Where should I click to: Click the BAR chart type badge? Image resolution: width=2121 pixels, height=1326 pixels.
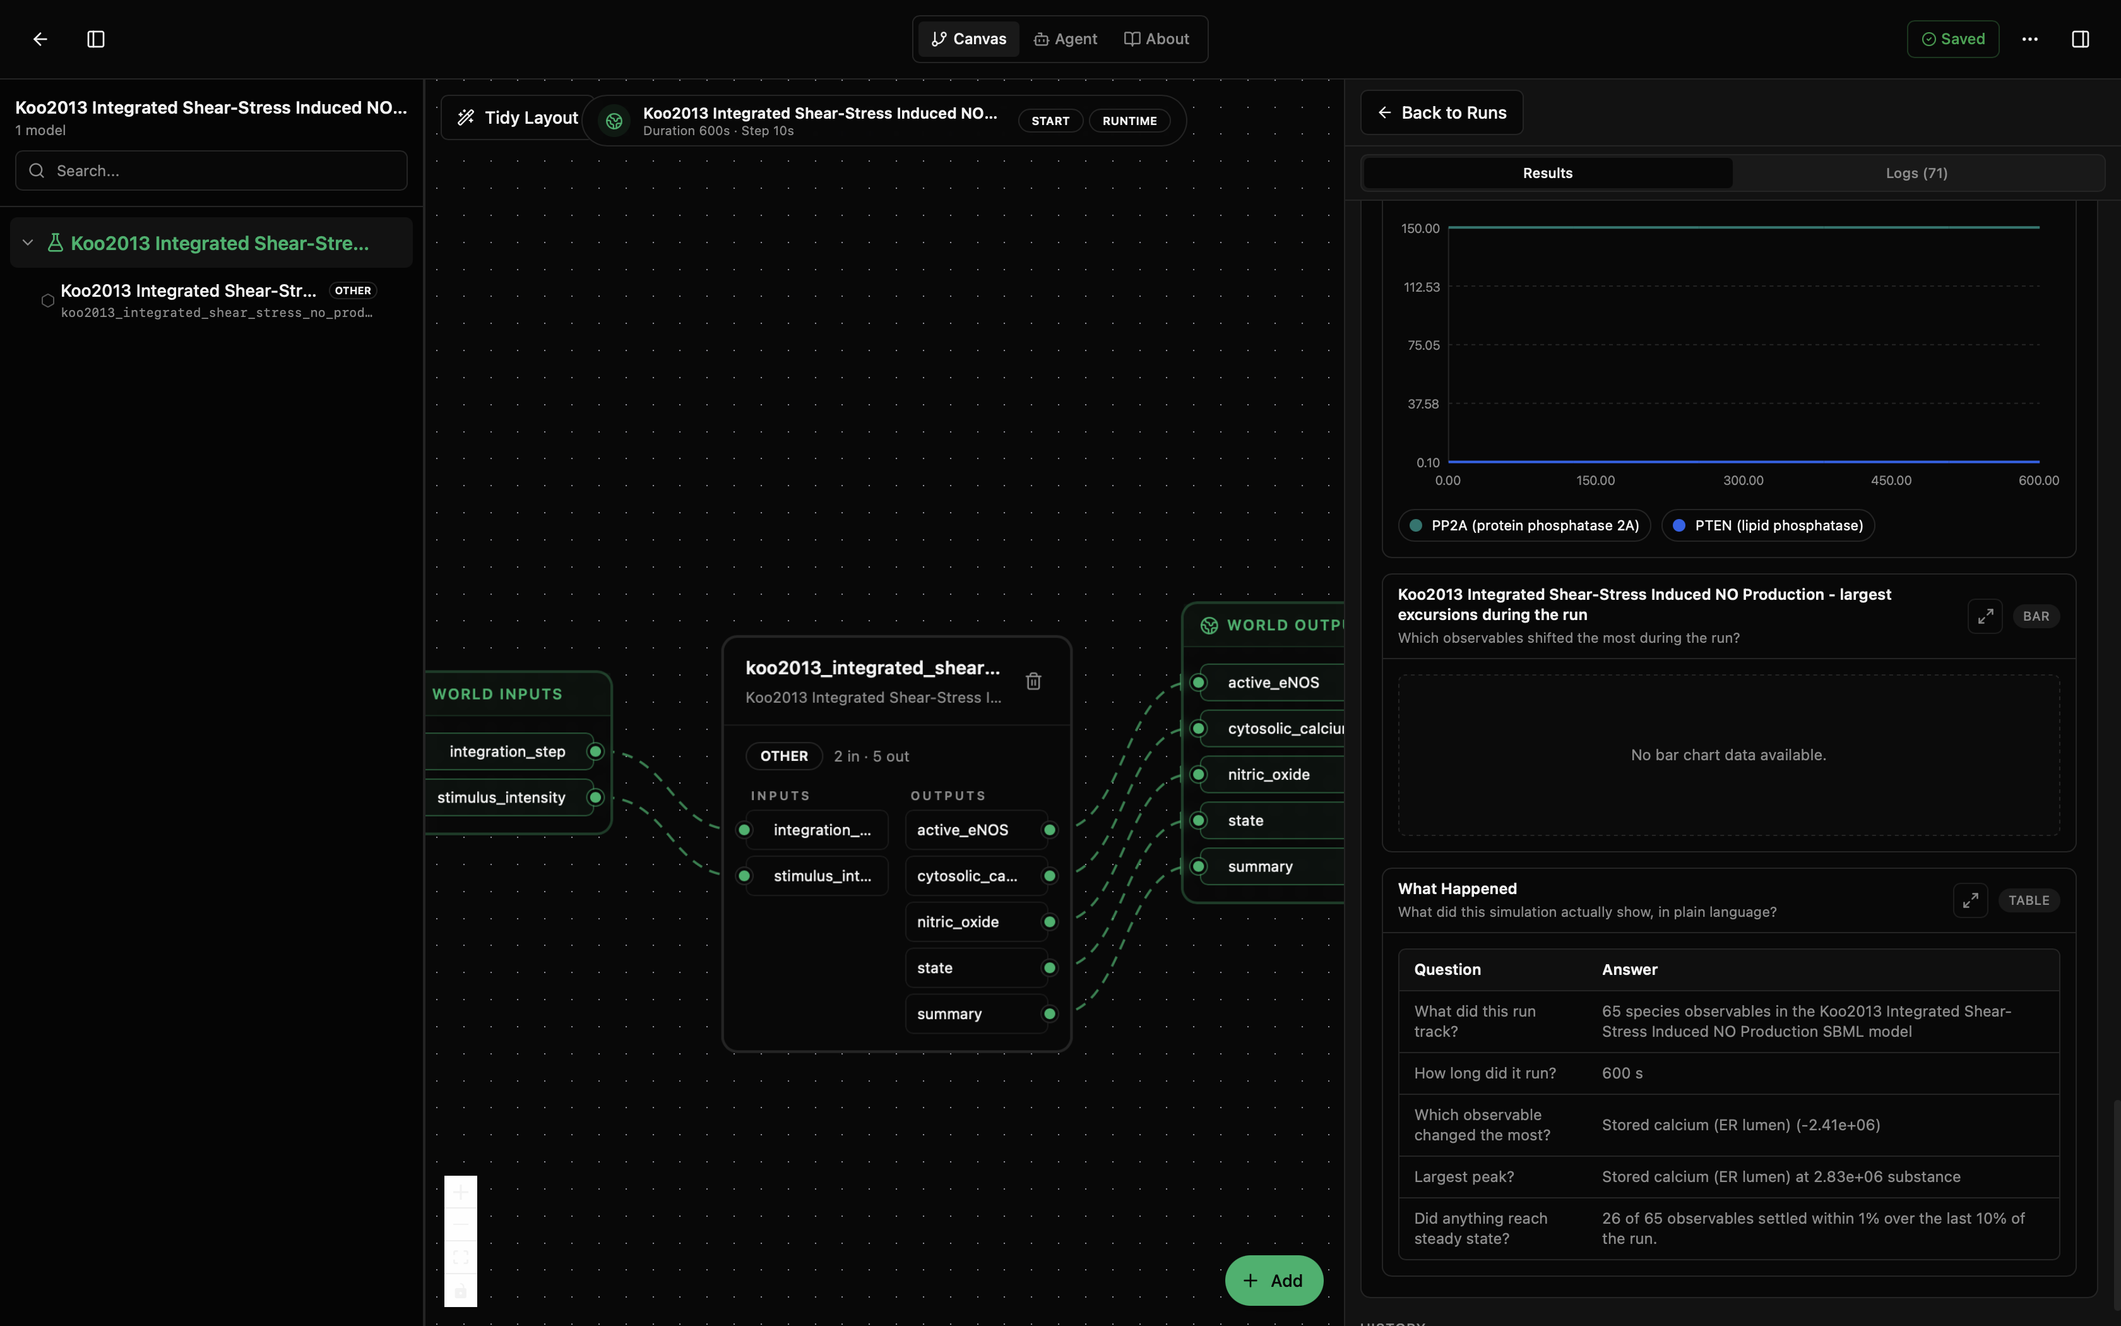(x=2036, y=616)
